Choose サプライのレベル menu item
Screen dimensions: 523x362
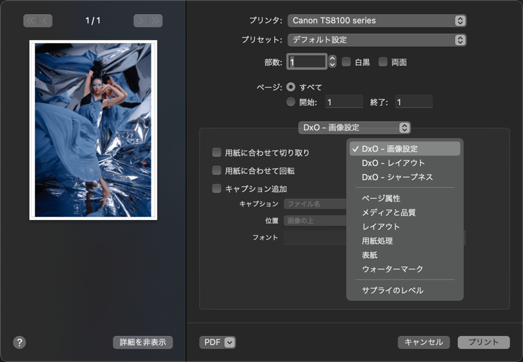(x=405, y=290)
